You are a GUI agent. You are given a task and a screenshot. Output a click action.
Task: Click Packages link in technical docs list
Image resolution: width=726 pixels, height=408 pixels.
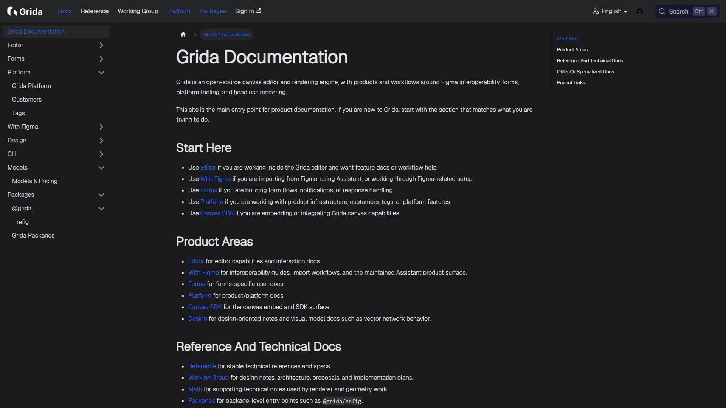click(202, 401)
